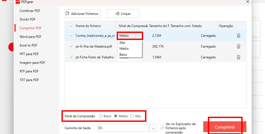Select the Alto compression radio button
Screen dimensions: 265x134
(x=132, y=116)
